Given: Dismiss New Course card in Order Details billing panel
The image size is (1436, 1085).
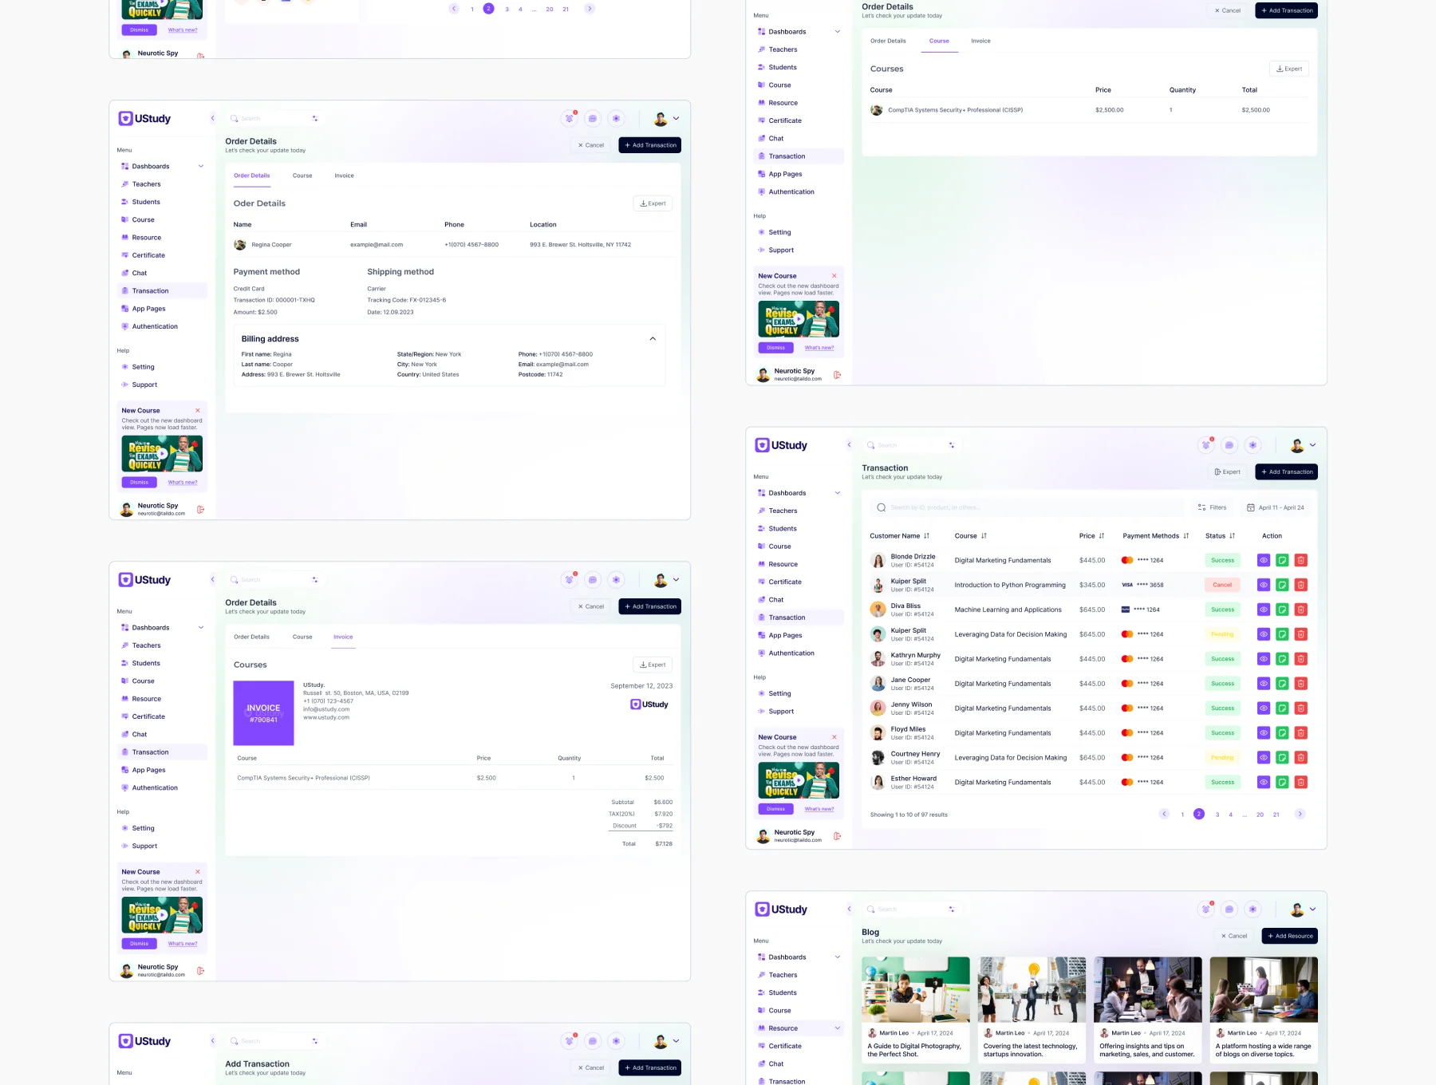Looking at the screenshot, I should [139, 483].
